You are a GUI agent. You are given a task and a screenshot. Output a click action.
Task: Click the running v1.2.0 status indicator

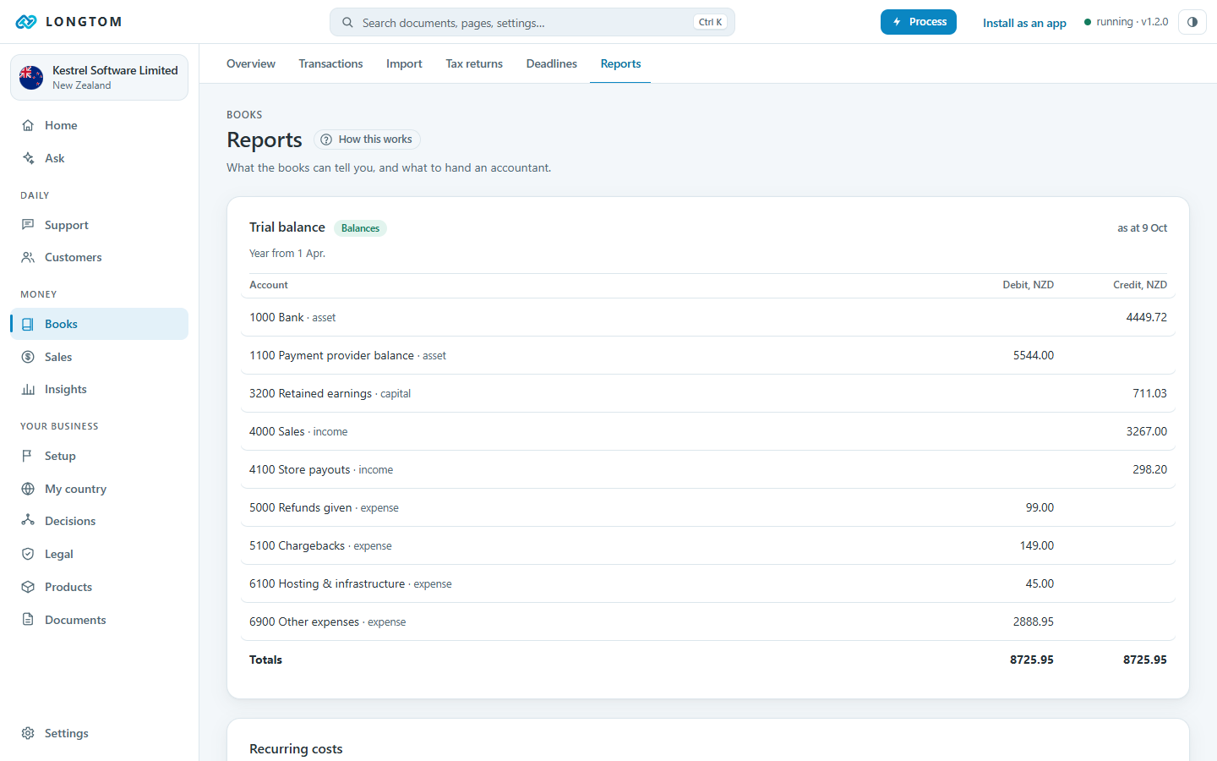1126,22
